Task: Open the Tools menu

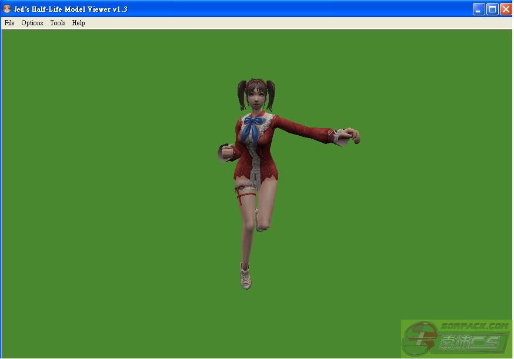Action: pos(58,23)
